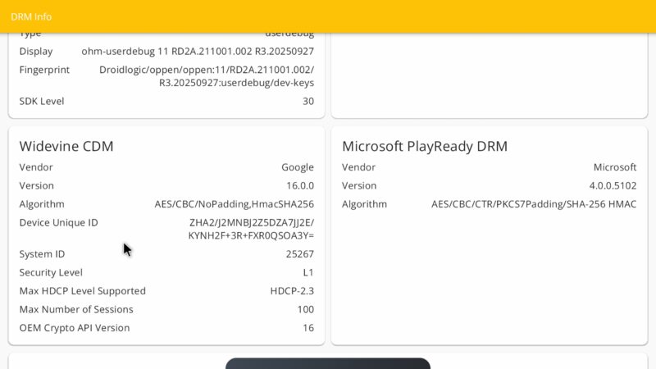Image resolution: width=656 pixels, height=369 pixels.
Task: Click the Device Unique ID label
Action: (x=58, y=222)
